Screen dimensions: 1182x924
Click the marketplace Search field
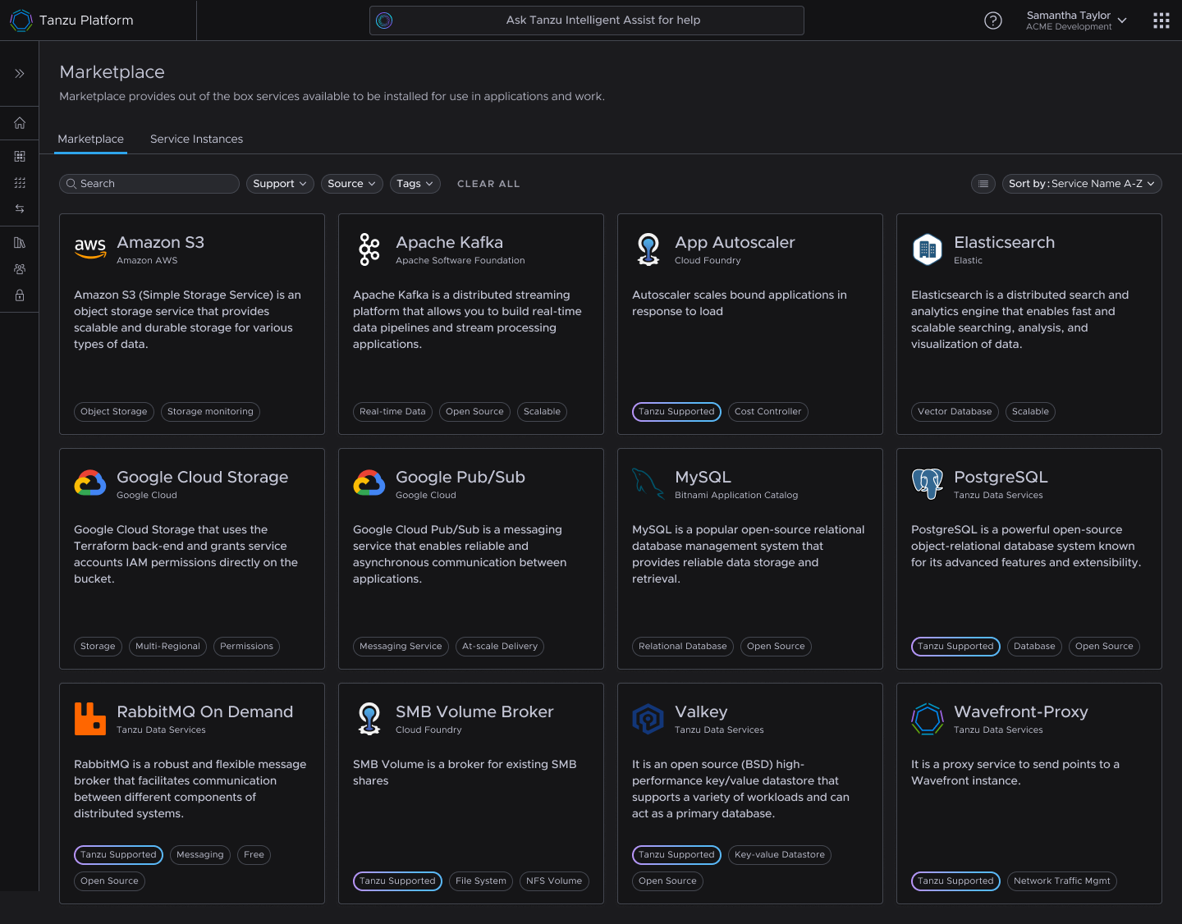coord(149,184)
